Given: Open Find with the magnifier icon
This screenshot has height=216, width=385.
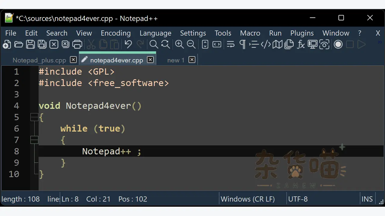Looking at the screenshot, I should (x=154, y=44).
